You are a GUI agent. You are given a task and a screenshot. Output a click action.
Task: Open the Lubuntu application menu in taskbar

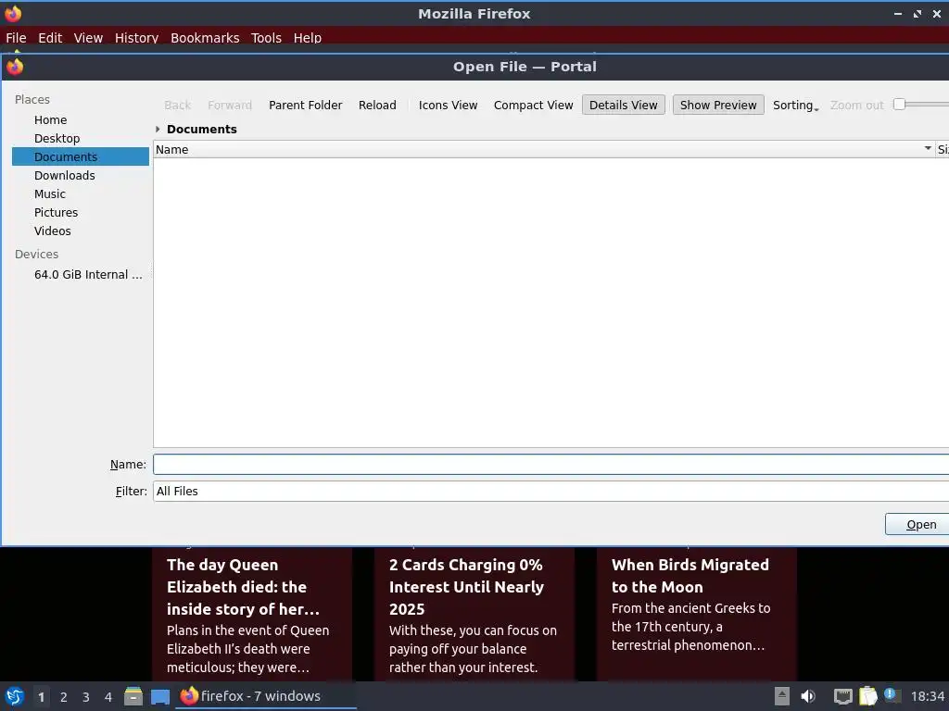coord(15,696)
